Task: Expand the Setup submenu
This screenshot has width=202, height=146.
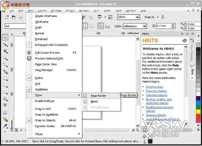Action: [x=54, y=134]
